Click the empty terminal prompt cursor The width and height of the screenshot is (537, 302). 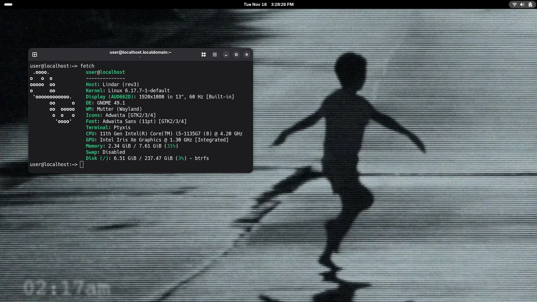pyautogui.click(x=82, y=164)
